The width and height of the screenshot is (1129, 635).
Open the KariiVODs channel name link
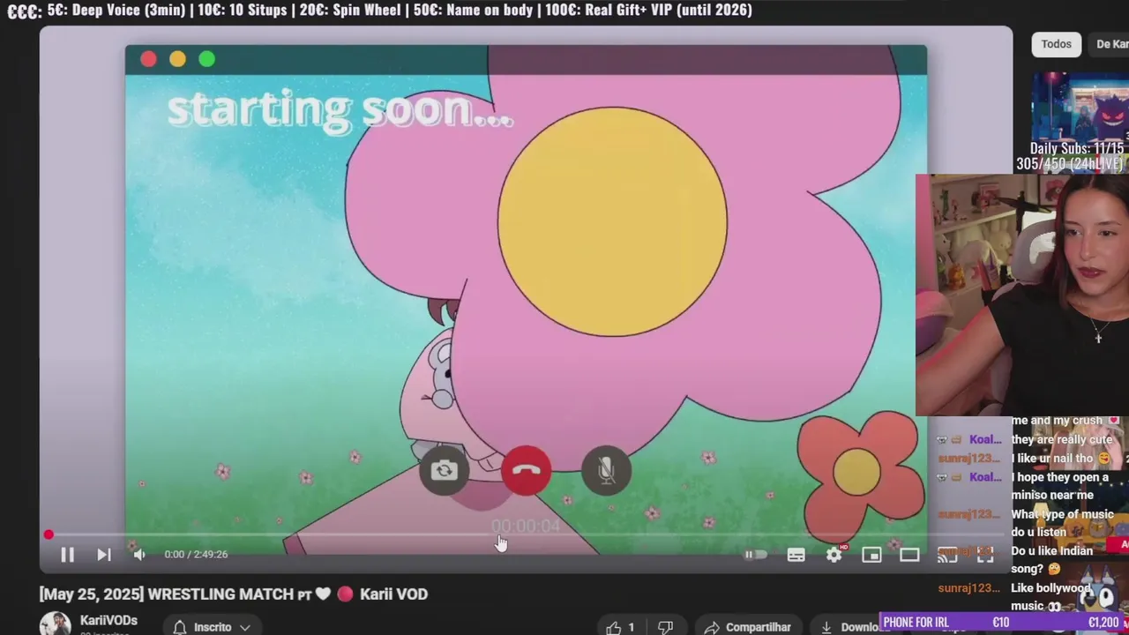click(x=108, y=621)
